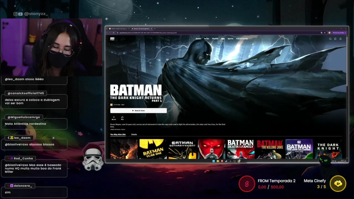354x199 pixels.
Task: Open the Sports section
Action: tap(230, 39)
